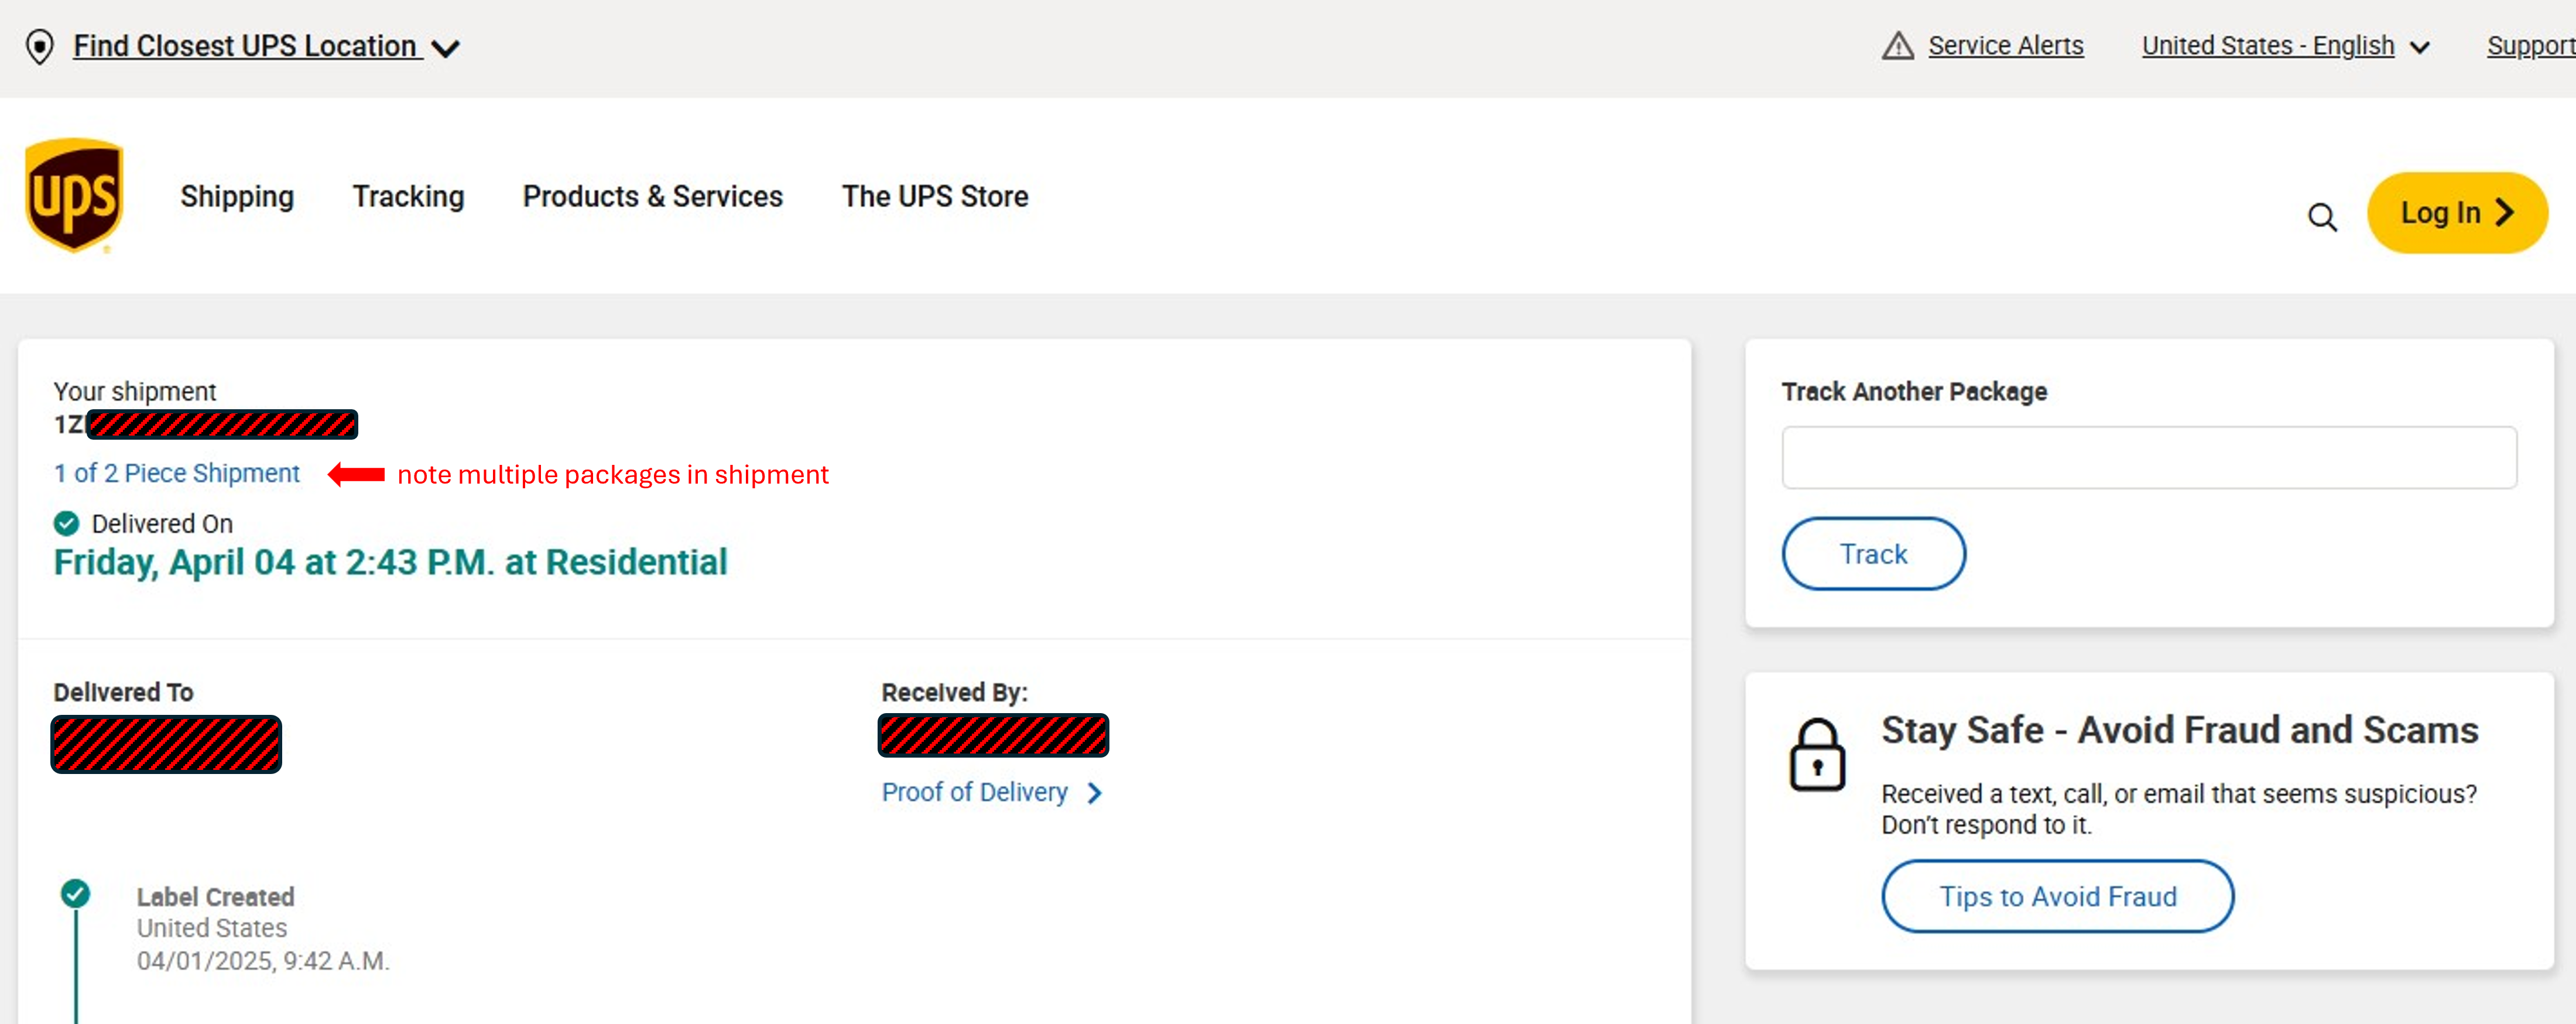Click Tips to Avoid Fraud button
Image resolution: width=2576 pixels, height=1024 pixels.
[x=2057, y=896]
